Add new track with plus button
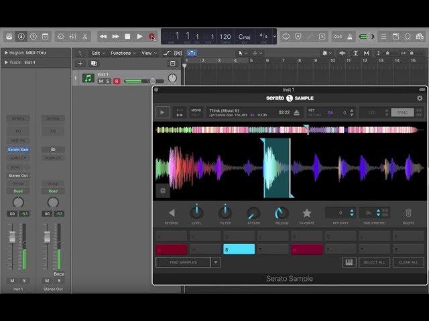The image size is (429, 321). tap(80, 64)
